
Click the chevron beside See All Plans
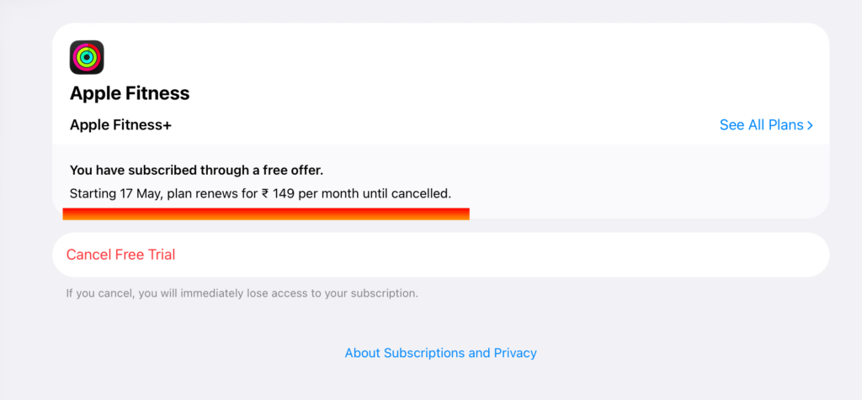[x=810, y=125]
